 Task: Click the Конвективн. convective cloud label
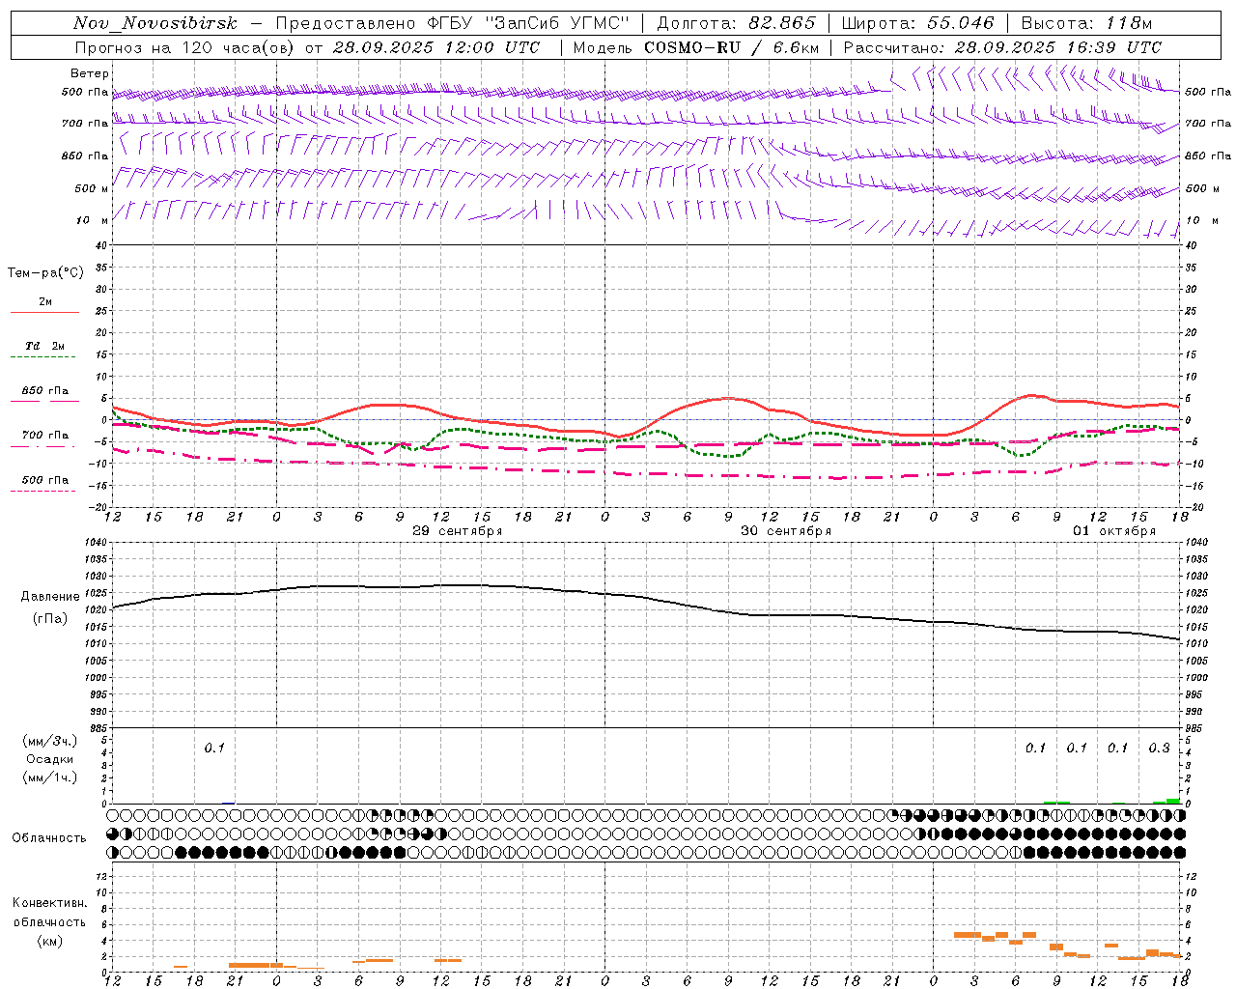50,903
